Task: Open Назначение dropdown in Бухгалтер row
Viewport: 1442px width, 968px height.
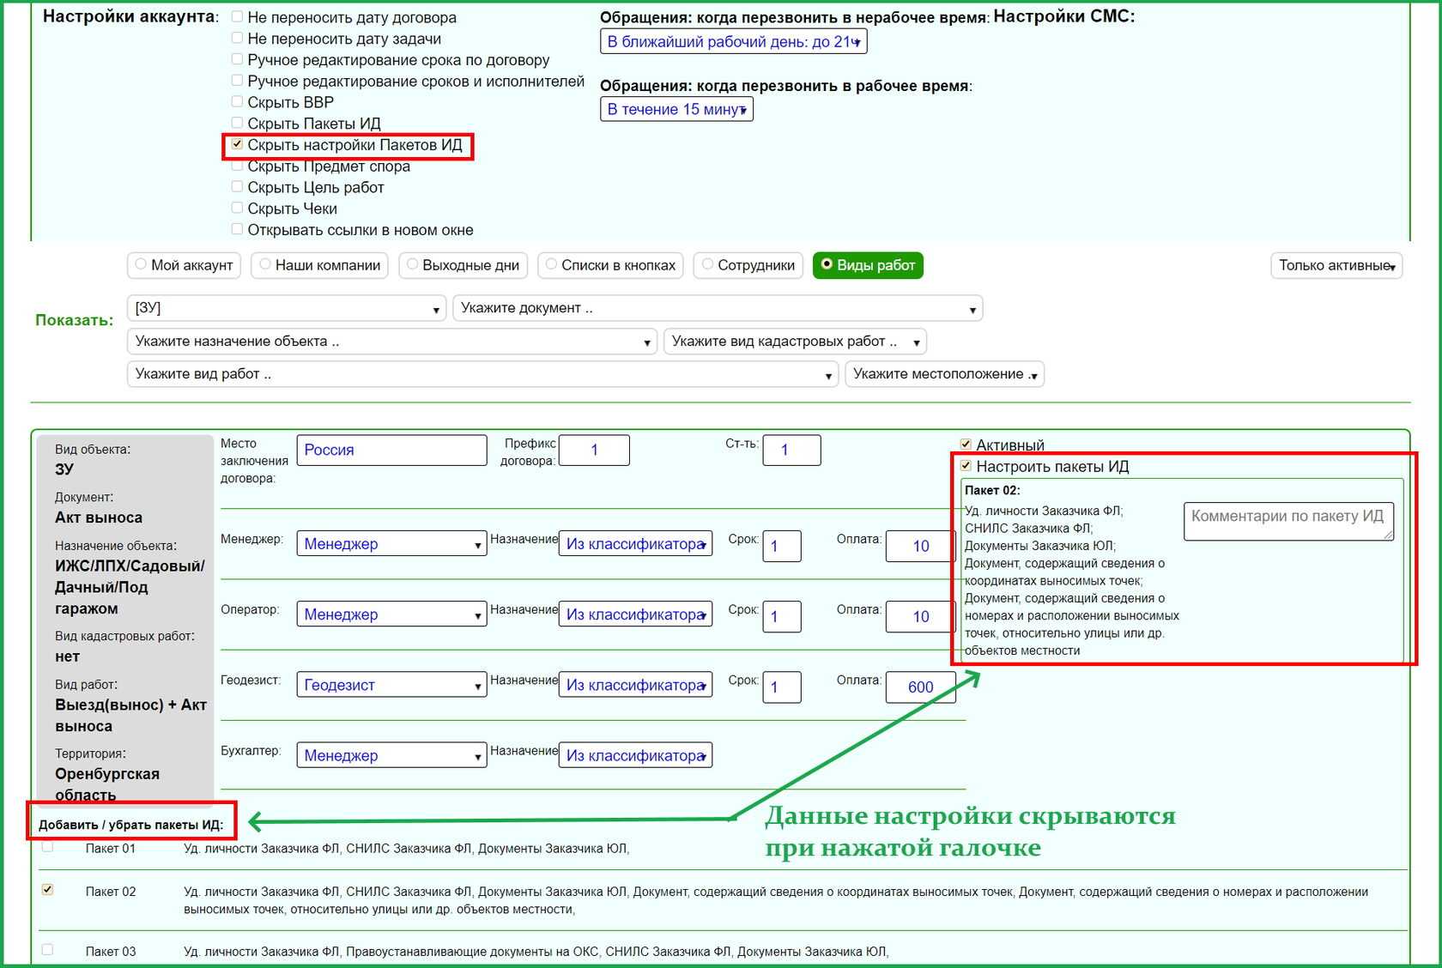Action: [x=635, y=755]
